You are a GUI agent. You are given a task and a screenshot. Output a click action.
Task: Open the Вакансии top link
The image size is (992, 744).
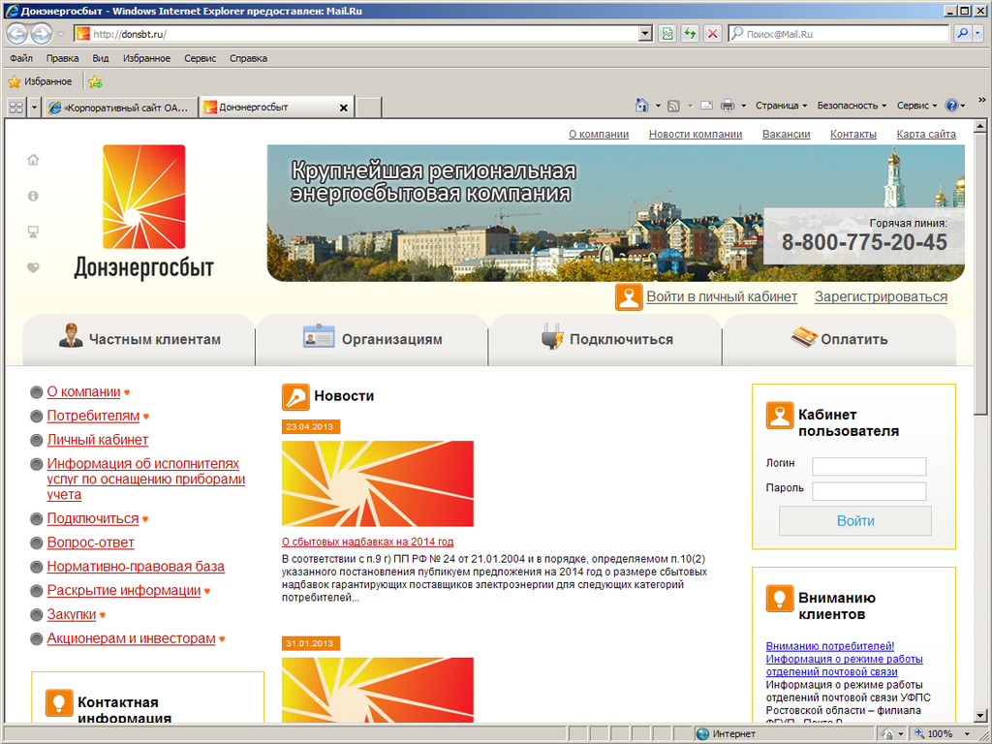pyautogui.click(x=787, y=134)
